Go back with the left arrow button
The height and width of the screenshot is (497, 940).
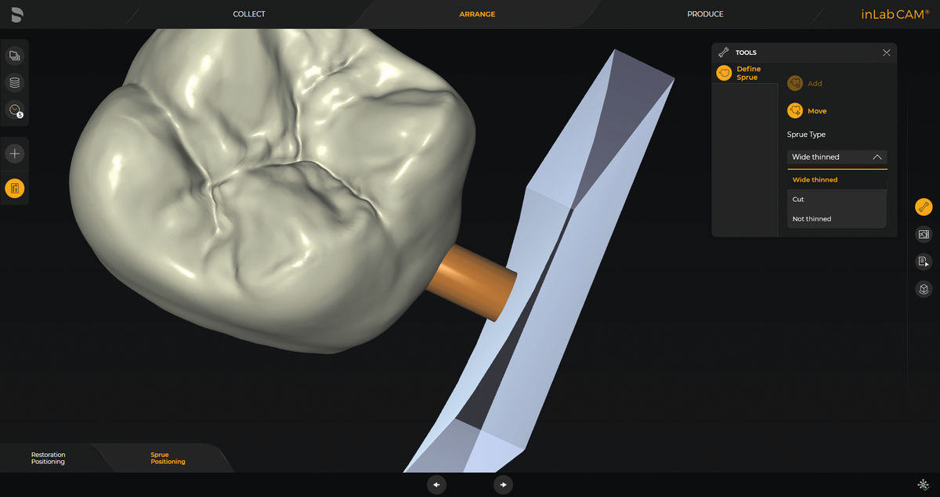point(436,484)
